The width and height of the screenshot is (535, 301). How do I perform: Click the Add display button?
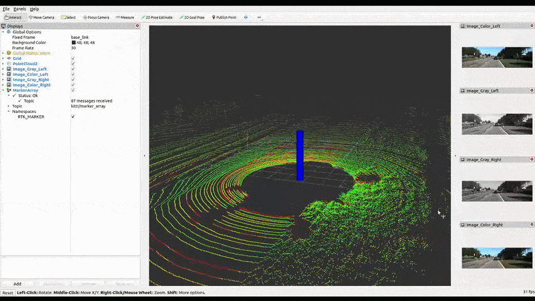click(18, 283)
